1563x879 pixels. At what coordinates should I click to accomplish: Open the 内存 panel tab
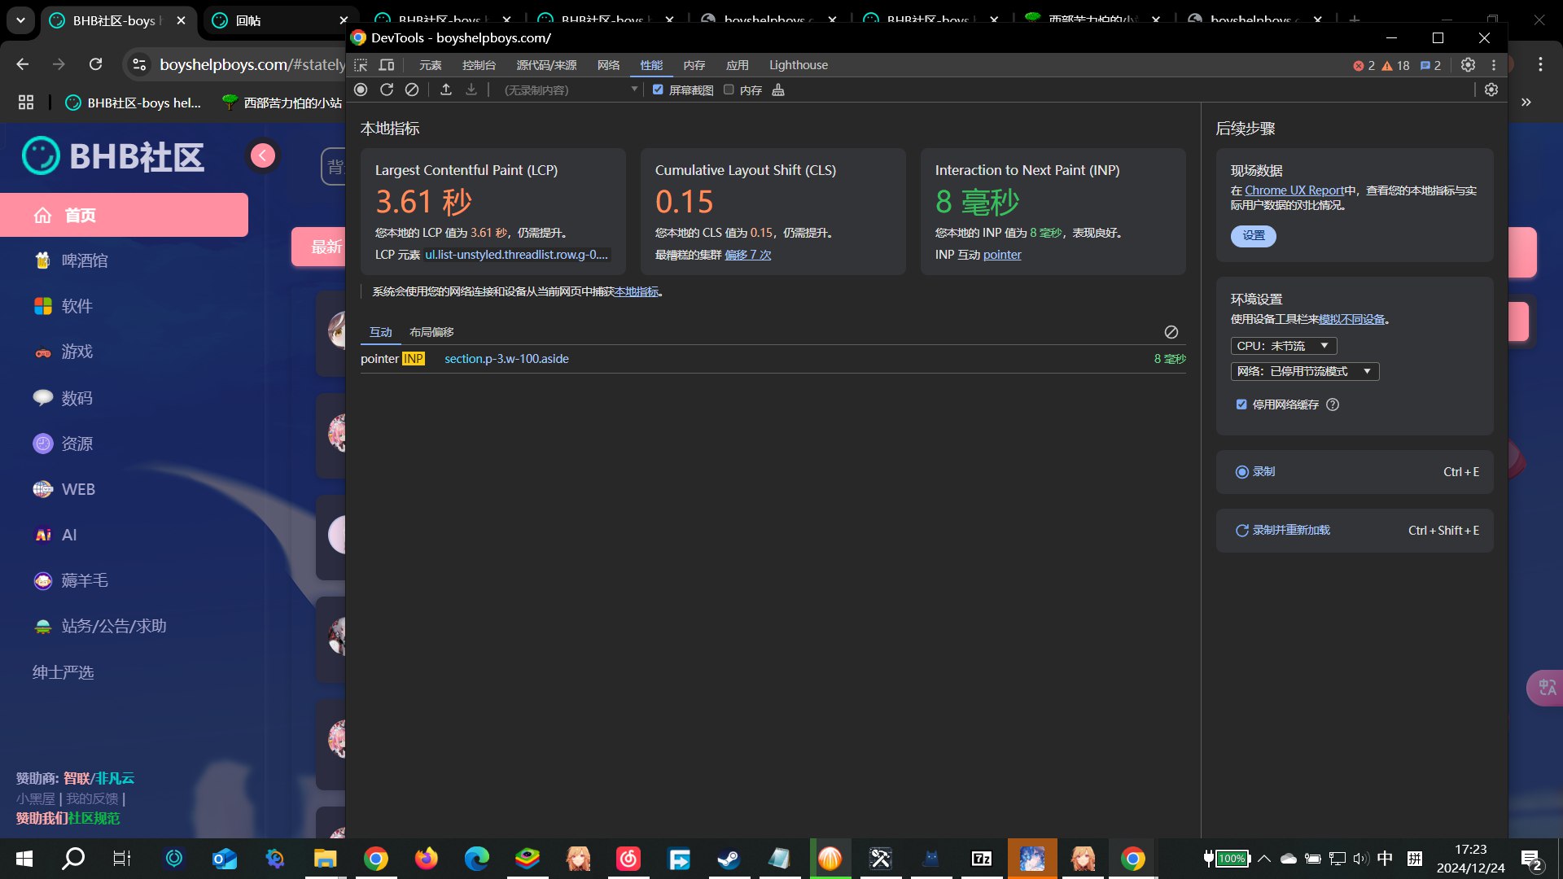click(694, 65)
